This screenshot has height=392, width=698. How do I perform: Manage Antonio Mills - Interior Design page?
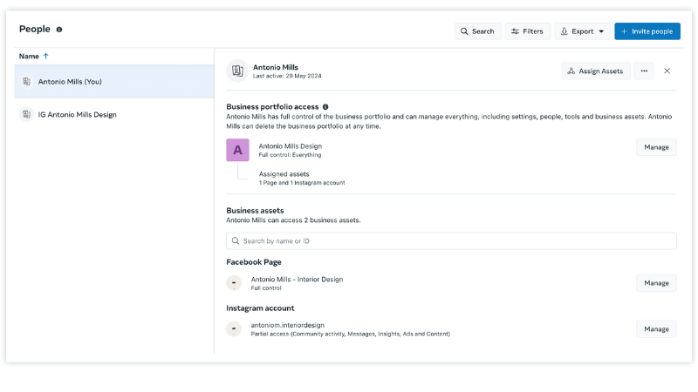(x=656, y=282)
